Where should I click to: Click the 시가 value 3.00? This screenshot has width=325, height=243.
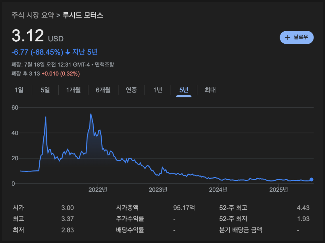pyautogui.click(x=68, y=208)
